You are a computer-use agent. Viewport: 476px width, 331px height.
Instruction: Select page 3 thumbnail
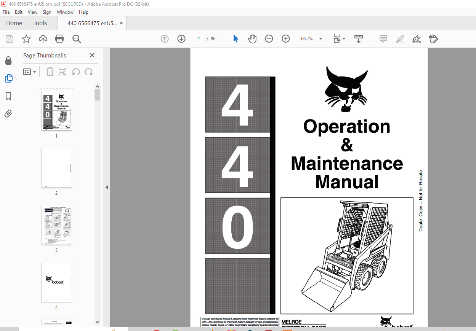click(56, 225)
